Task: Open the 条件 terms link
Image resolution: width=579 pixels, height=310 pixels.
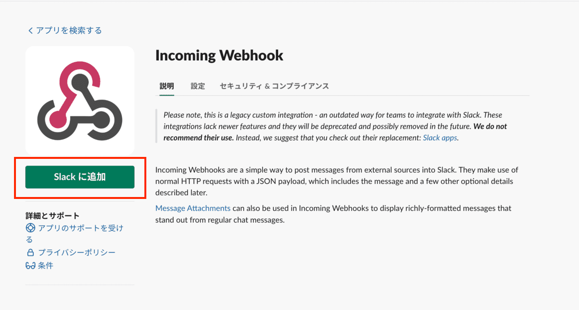Action: coord(45,266)
